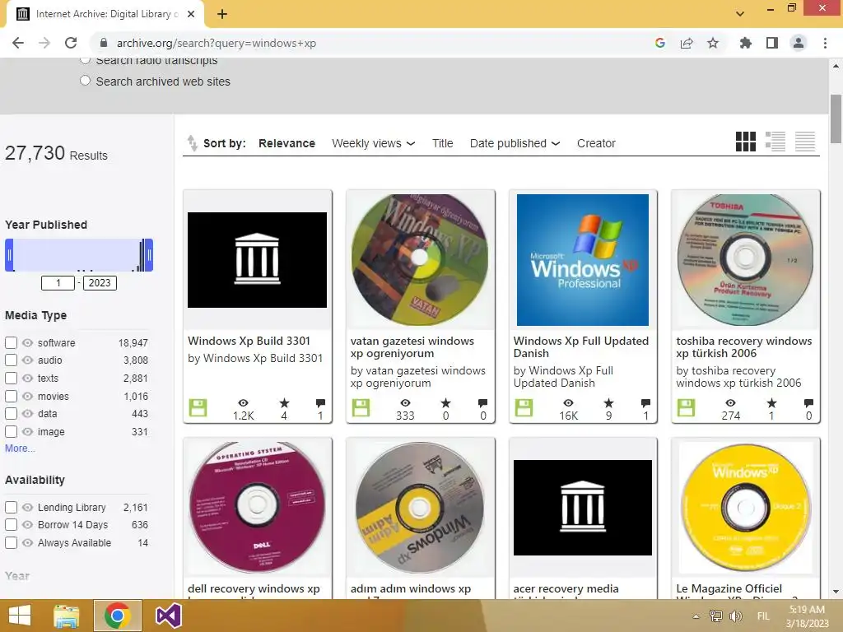Check the texts media type box
The height and width of the screenshot is (632, 843).
[x=11, y=378]
